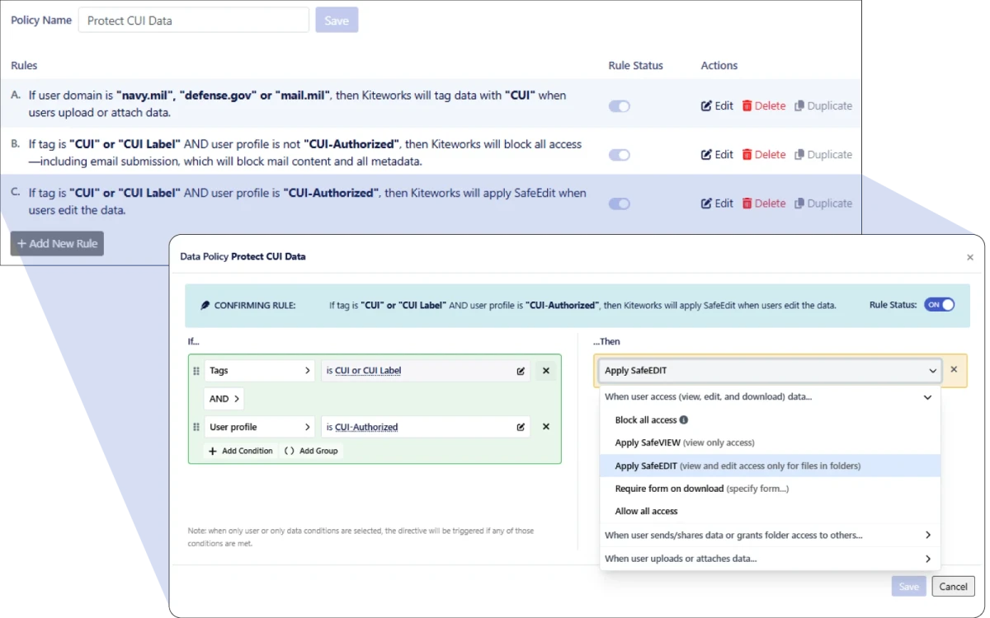The width and height of the screenshot is (990, 618).
Task: Open the Tags condition type selector
Action: (x=260, y=371)
